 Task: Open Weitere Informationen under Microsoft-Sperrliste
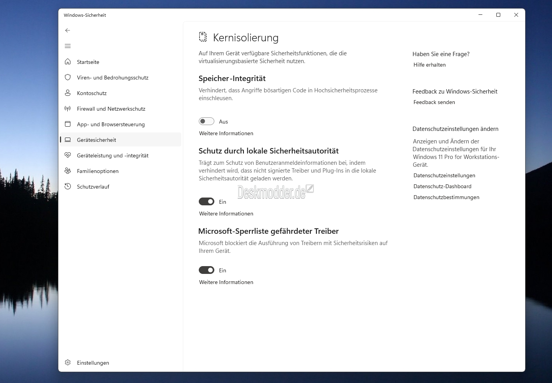[x=226, y=282]
